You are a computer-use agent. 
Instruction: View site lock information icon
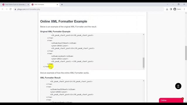(15, 9)
